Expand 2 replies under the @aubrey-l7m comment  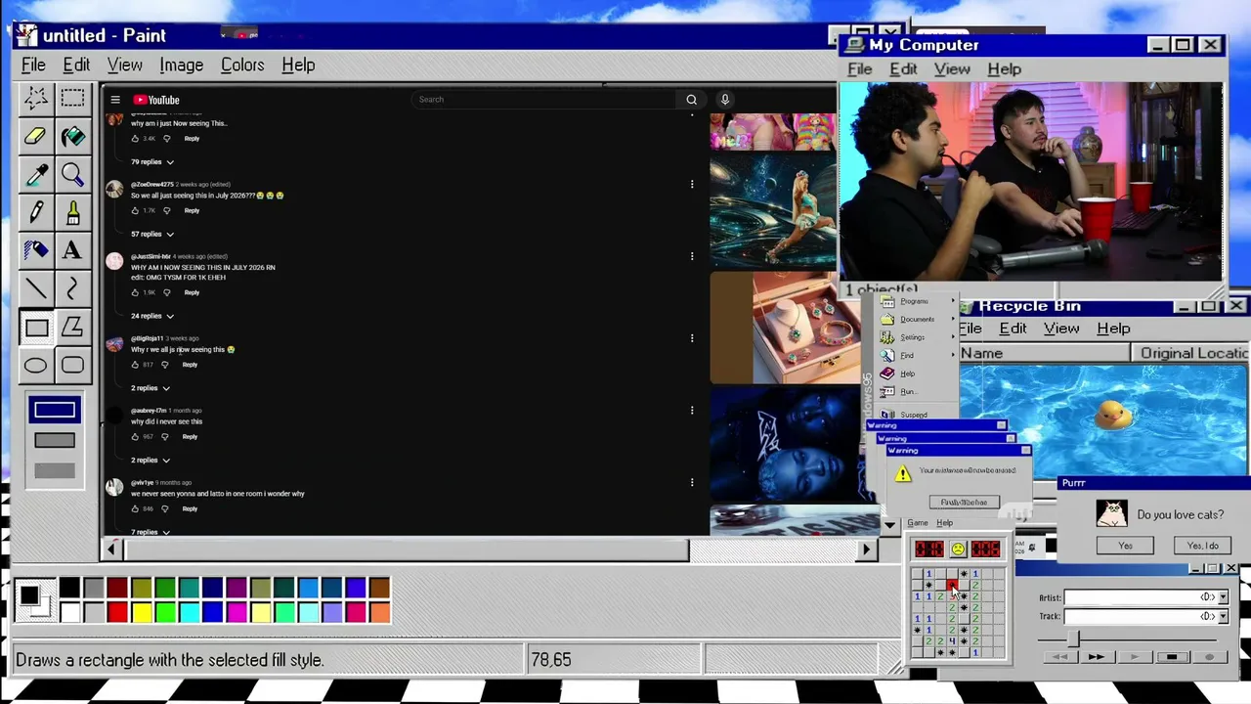pyautogui.click(x=151, y=461)
